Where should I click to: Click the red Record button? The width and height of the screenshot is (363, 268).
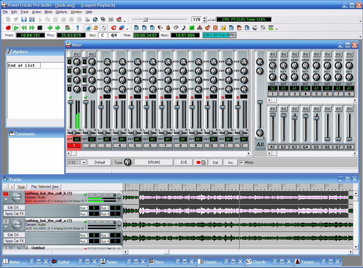(x=8, y=28)
